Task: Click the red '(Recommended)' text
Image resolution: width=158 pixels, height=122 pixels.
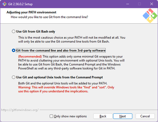Action: click(x=30, y=56)
